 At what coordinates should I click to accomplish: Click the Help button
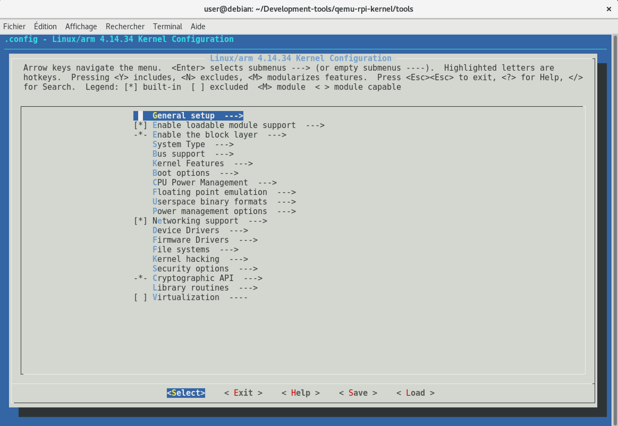[x=300, y=393]
